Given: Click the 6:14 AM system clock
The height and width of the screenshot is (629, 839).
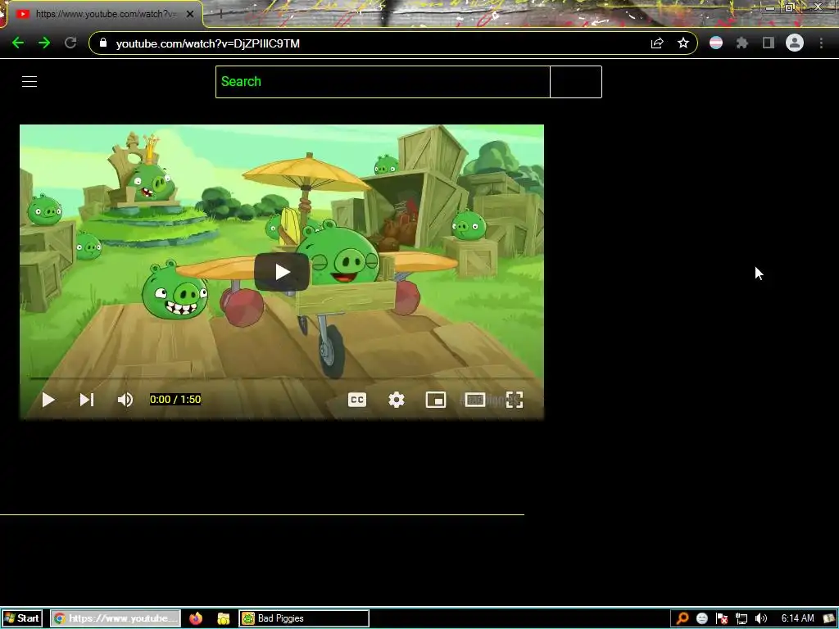Looking at the screenshot, I should (x=797, y=618).
